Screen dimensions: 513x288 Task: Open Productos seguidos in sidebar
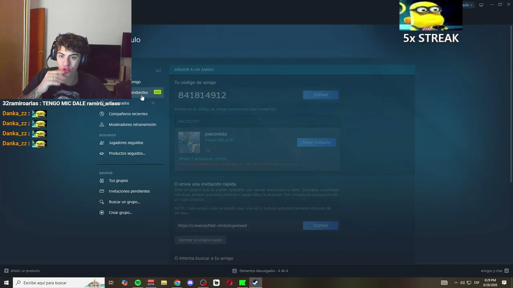[x=127, y=153]
